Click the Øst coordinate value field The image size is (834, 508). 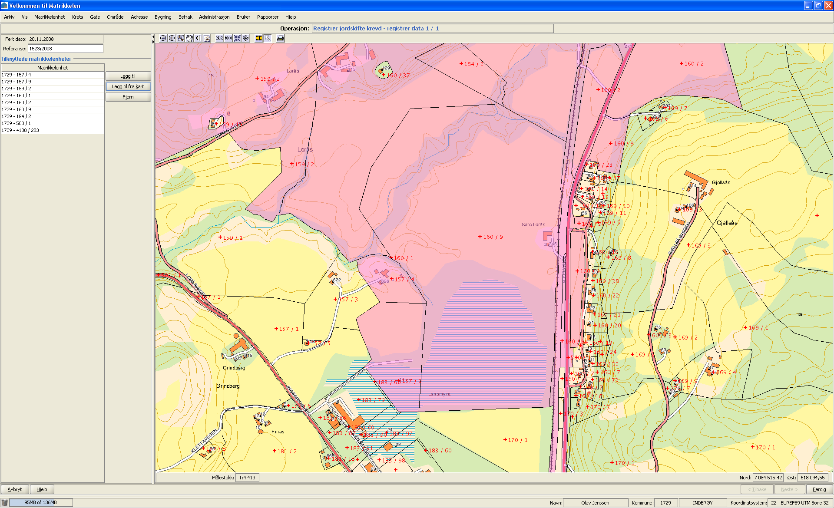point(813,478)
